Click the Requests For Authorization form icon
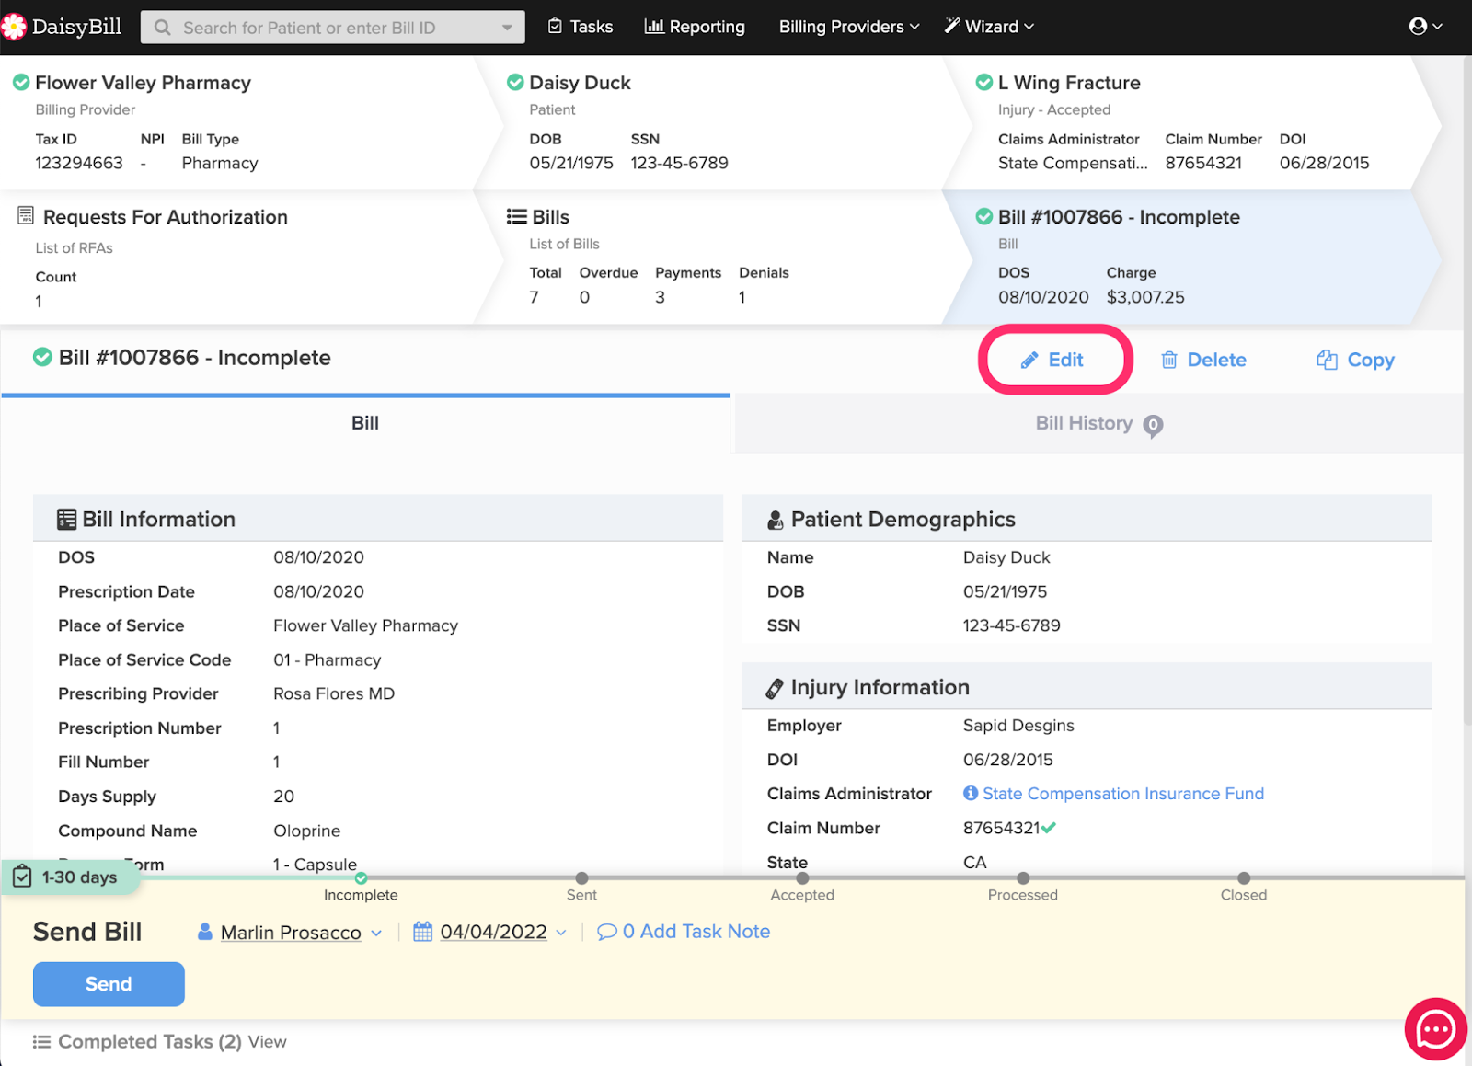 click(26, 216)
